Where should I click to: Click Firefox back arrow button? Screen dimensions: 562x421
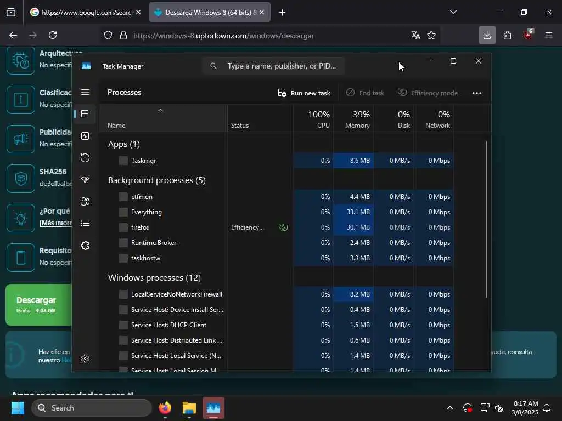click(x=13, y=35)
